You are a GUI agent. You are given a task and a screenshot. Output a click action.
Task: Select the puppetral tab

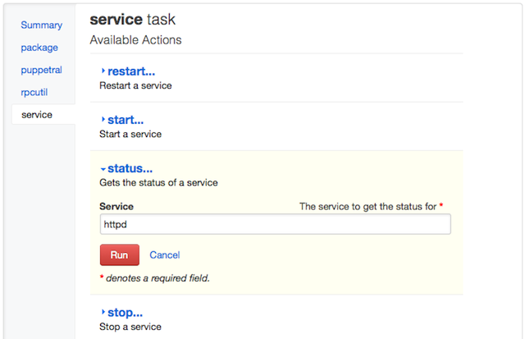coord(41,70)
